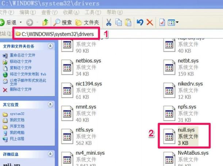Open the 查看(V) menu

click(46, 12)
